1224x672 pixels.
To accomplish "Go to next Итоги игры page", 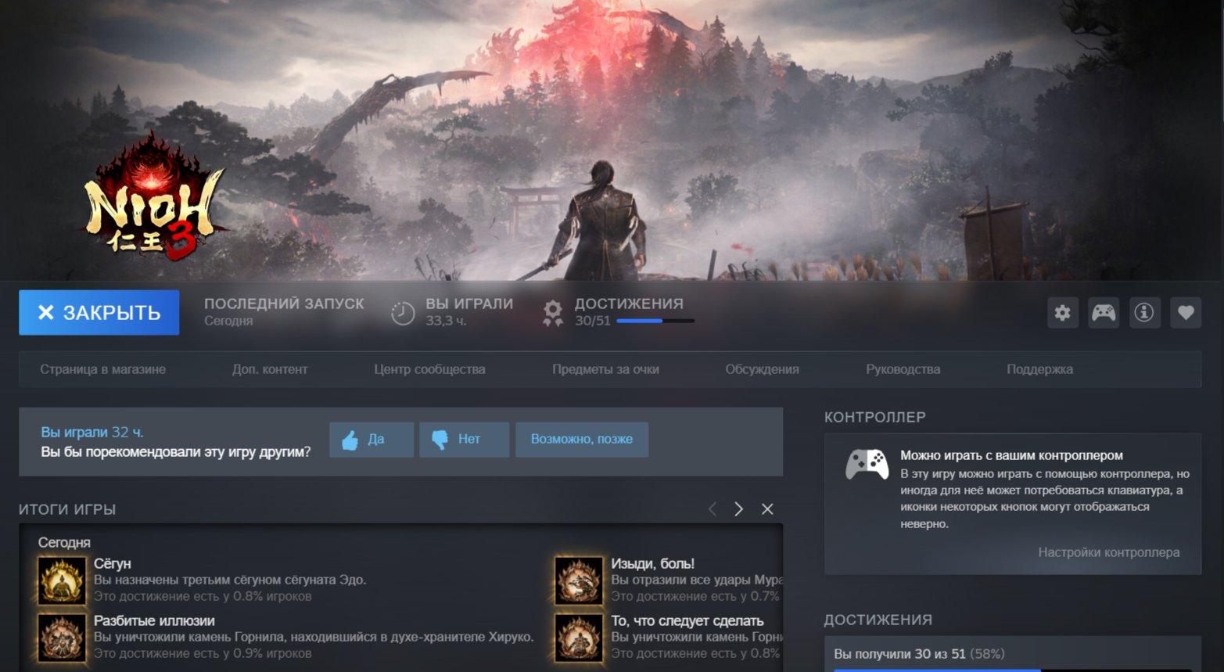I will (738, 509).
